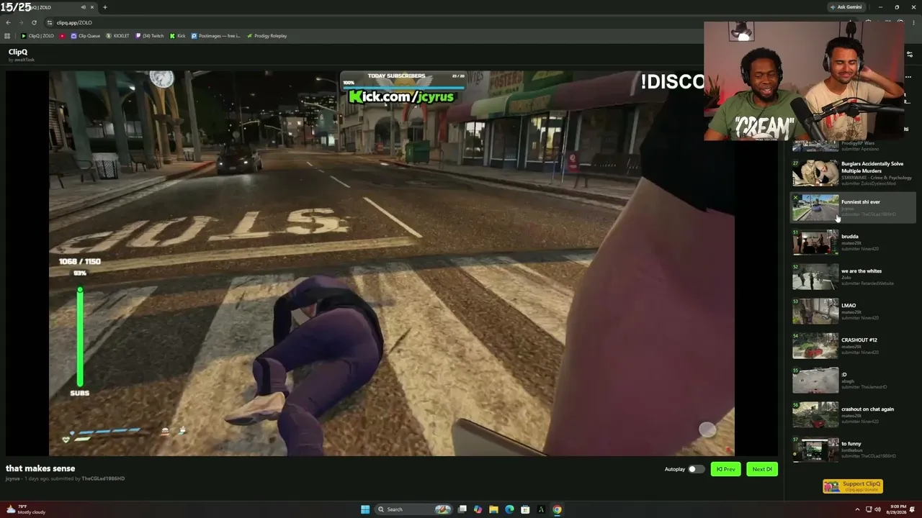Select the "we are the whites" queue clip

(x=854, y=276)
